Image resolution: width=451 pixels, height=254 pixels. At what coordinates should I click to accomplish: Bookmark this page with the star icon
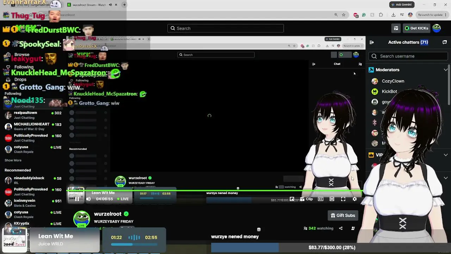344,15
